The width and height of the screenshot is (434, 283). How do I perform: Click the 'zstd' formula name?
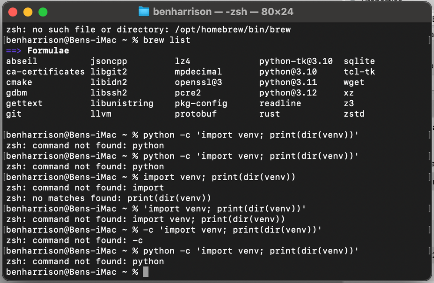click(x=354, y=114)
